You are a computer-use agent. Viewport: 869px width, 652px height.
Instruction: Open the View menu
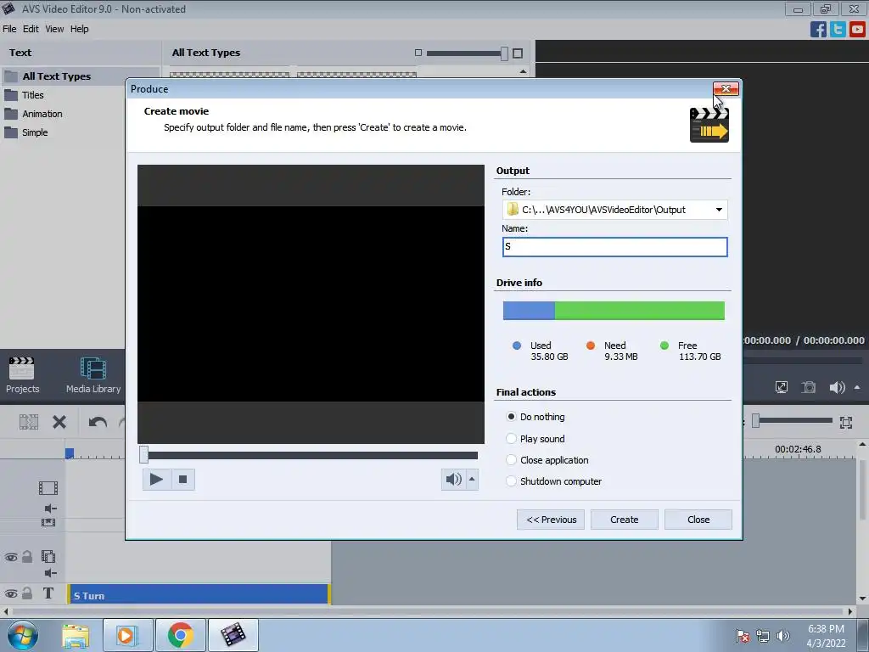point(54,29)
